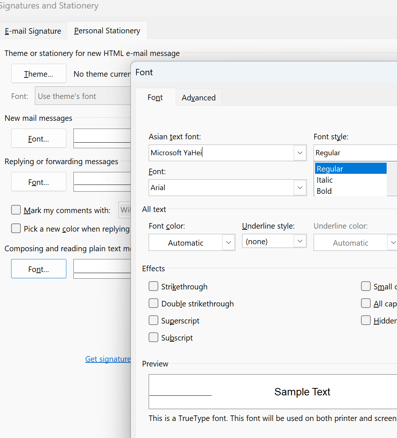The image size is (397, 438).
Task: Enable the Strikethrough checkbox
Action: click(x=153, y=286)
